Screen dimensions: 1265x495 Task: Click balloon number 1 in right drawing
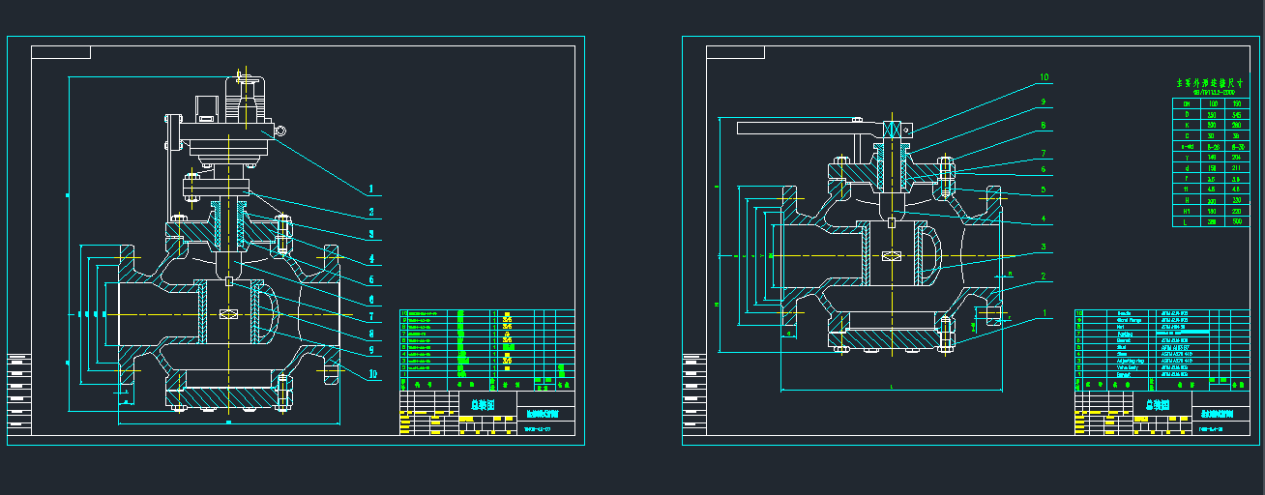[x=1044, y=313]
